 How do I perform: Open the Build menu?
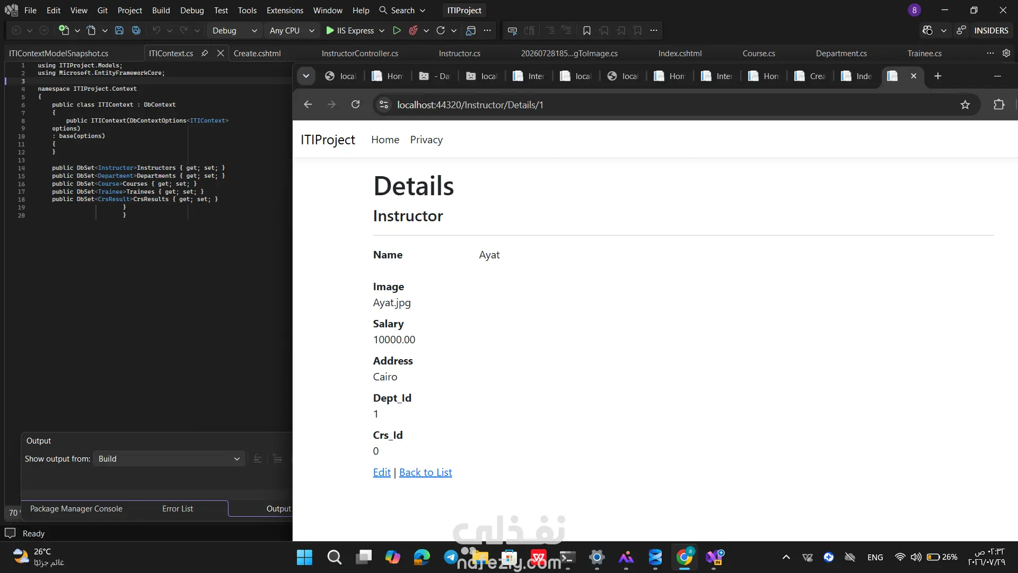[161, 10]
